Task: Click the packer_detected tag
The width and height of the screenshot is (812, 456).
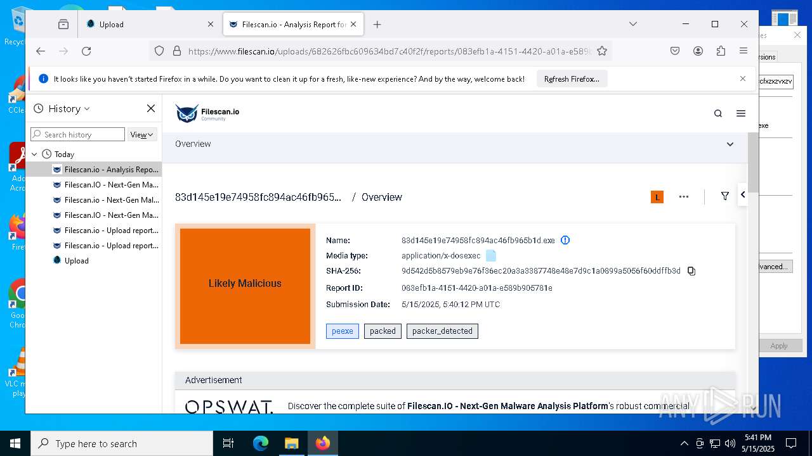Action: pos(442,331)
